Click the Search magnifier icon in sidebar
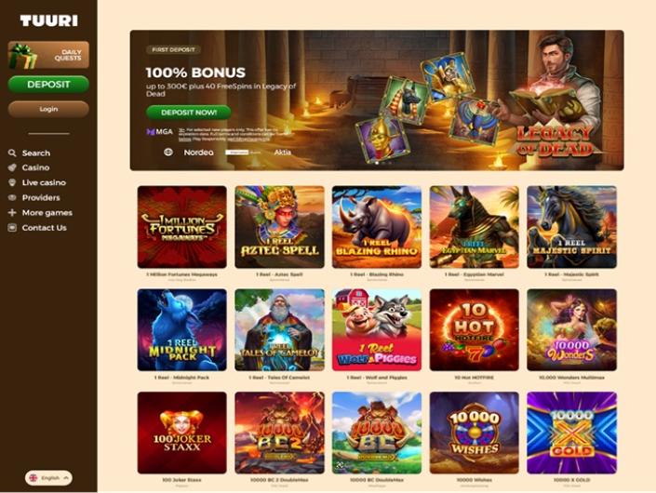The height and width of the screenshot is (493, 656). [12, 153]
